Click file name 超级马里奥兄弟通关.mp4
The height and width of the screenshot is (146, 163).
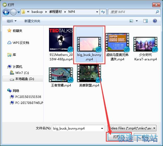pos(117,57)
